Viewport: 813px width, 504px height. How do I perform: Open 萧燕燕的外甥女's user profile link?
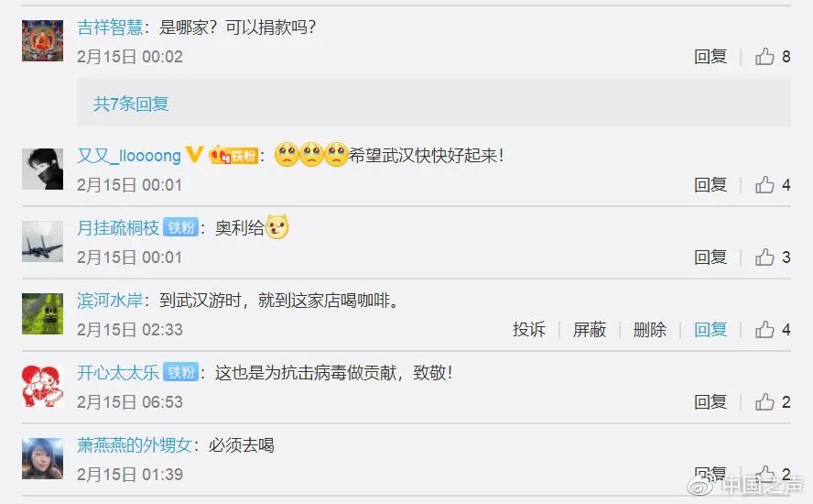[135, 444]
